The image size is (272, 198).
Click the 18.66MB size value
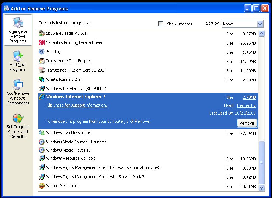248,159
